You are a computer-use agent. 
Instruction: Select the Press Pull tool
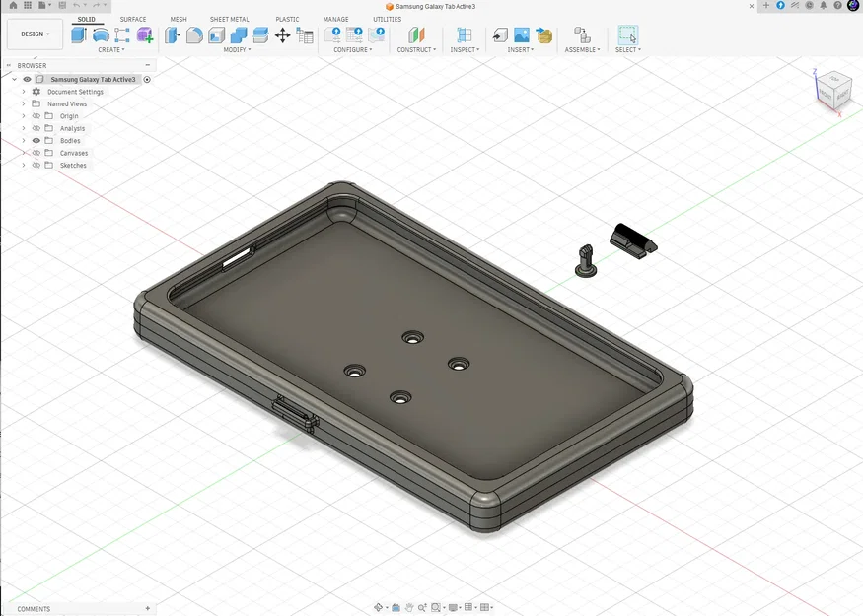click(x=173, y=35)
